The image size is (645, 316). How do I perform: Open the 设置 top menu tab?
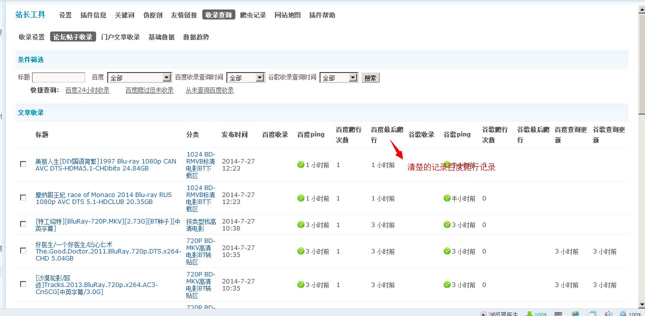(x=66, y=15)
